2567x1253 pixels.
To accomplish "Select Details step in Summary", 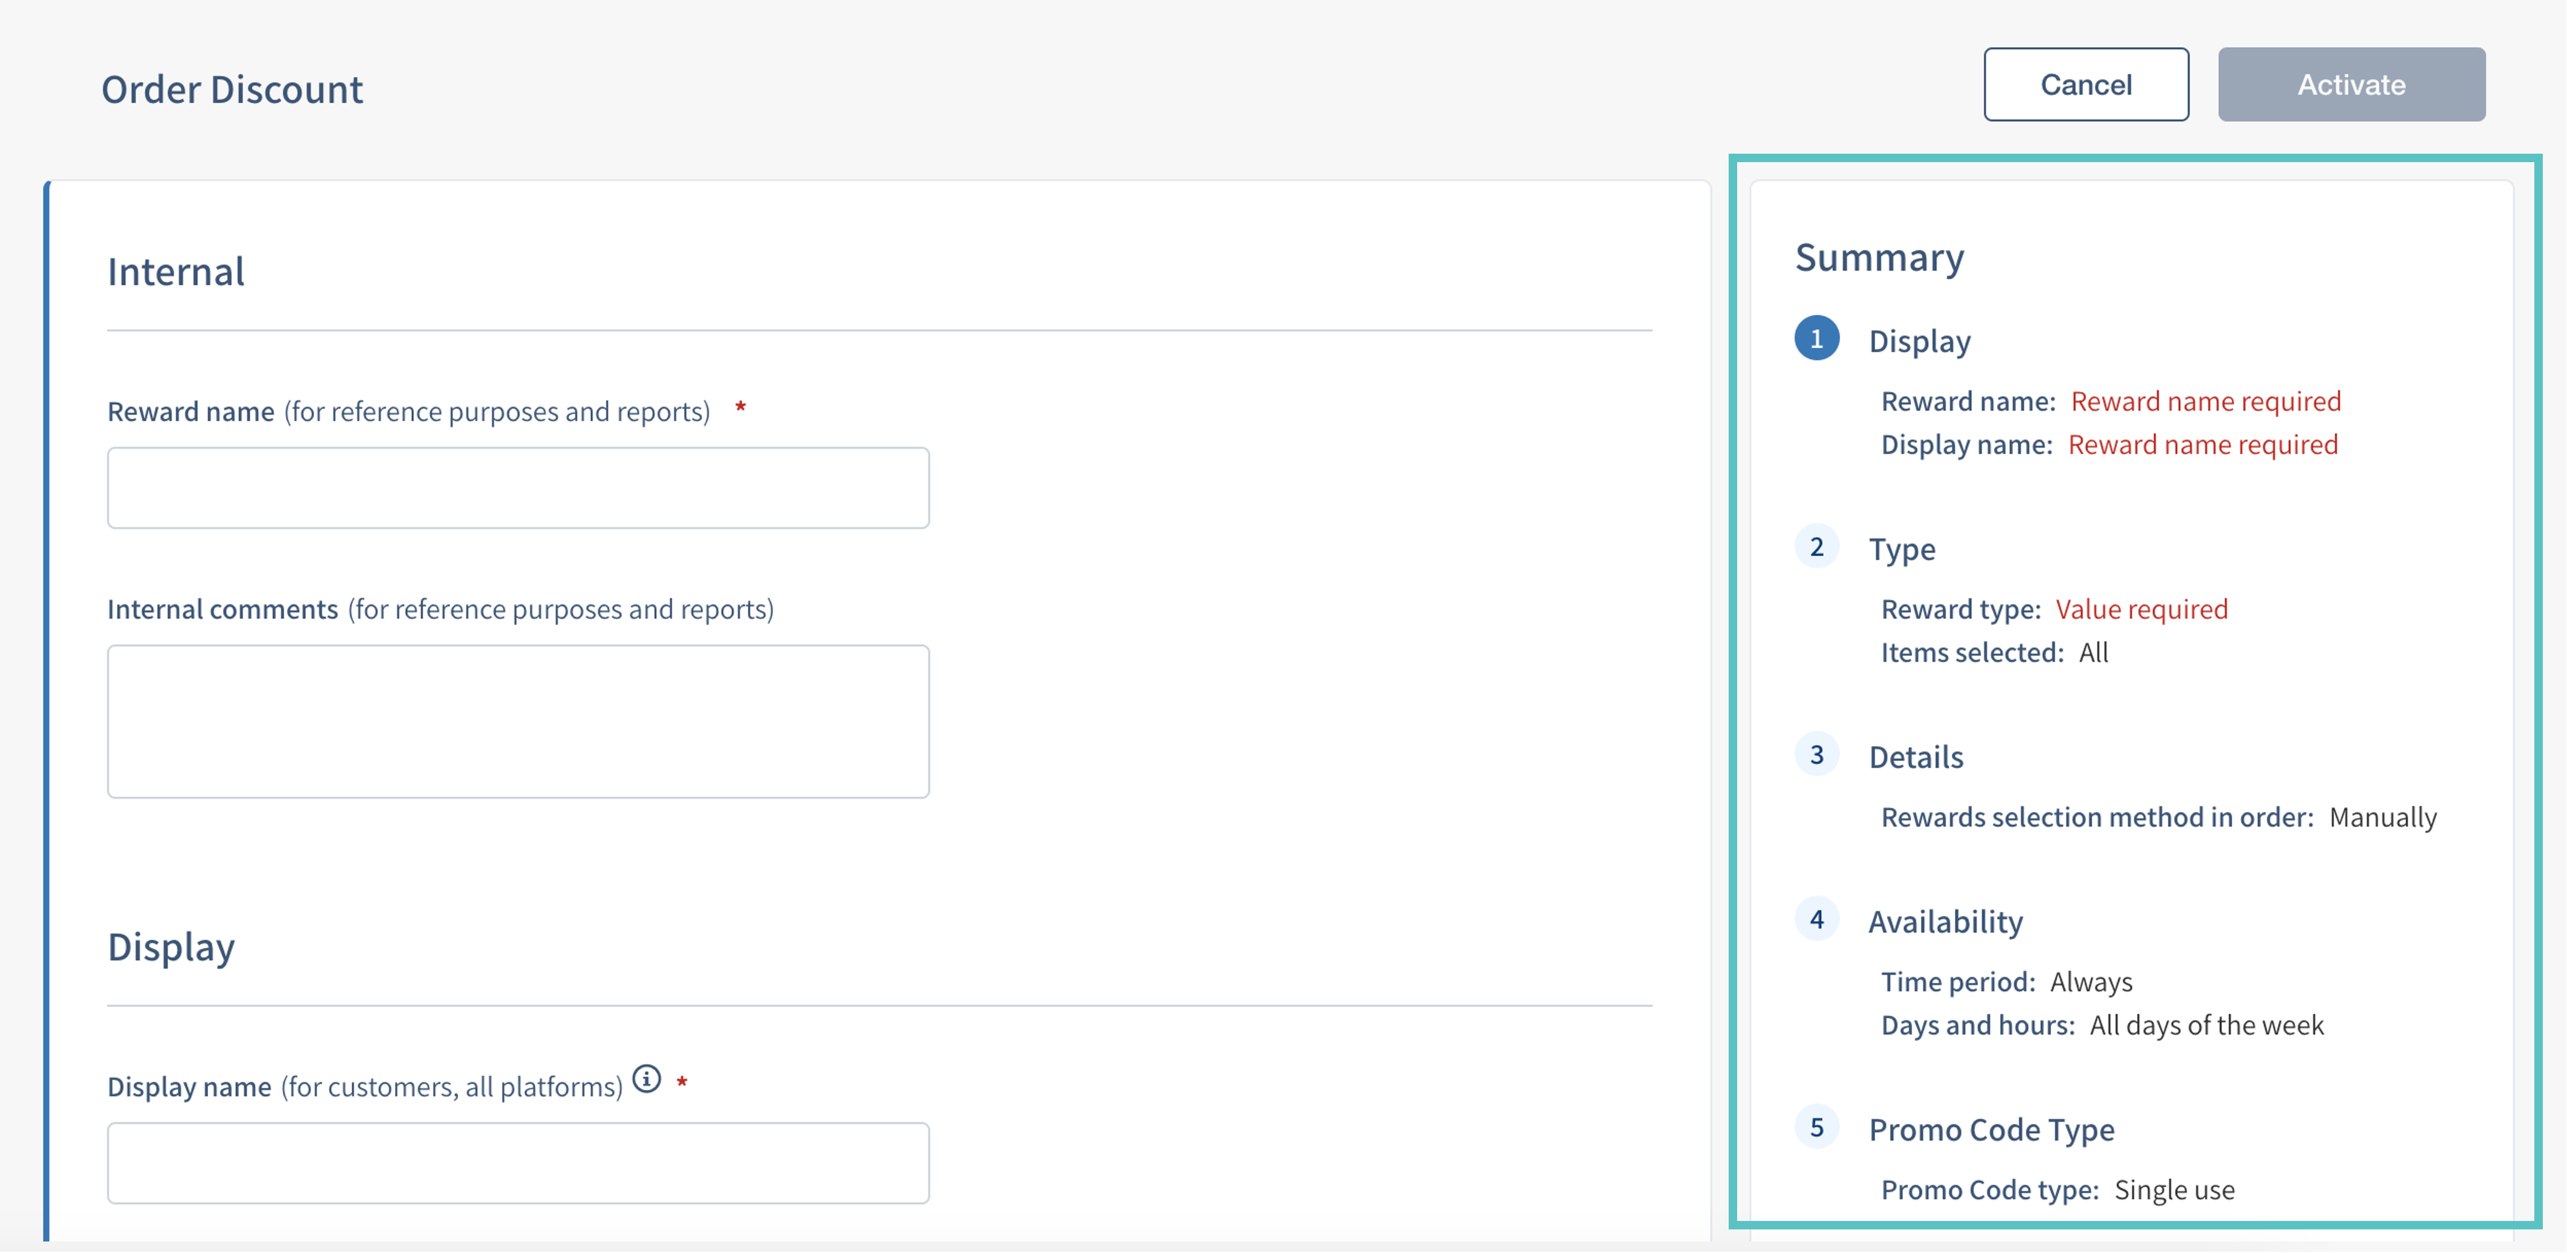I will coord(1916,757).
